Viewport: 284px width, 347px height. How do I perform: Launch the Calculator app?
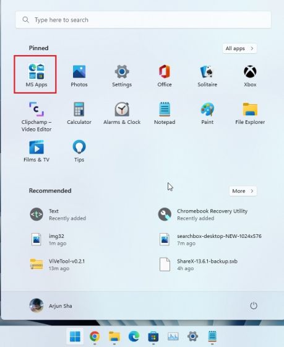click(x=79, y=113)
